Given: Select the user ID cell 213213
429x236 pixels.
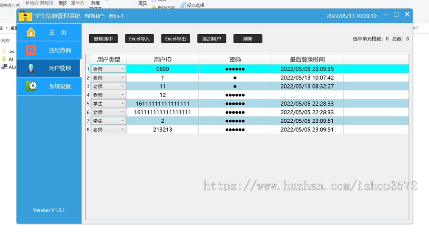Looking at the screenshot, I should (163, 129).
